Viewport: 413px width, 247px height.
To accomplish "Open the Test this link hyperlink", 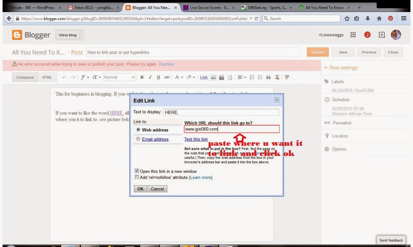I will click(x=196, y=139).
